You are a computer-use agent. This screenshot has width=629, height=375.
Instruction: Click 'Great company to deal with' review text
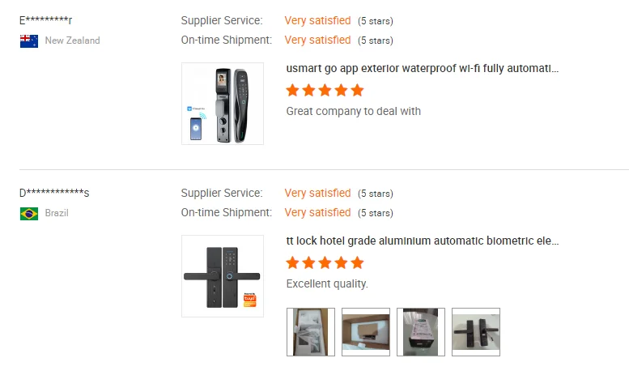coord(353,111)
